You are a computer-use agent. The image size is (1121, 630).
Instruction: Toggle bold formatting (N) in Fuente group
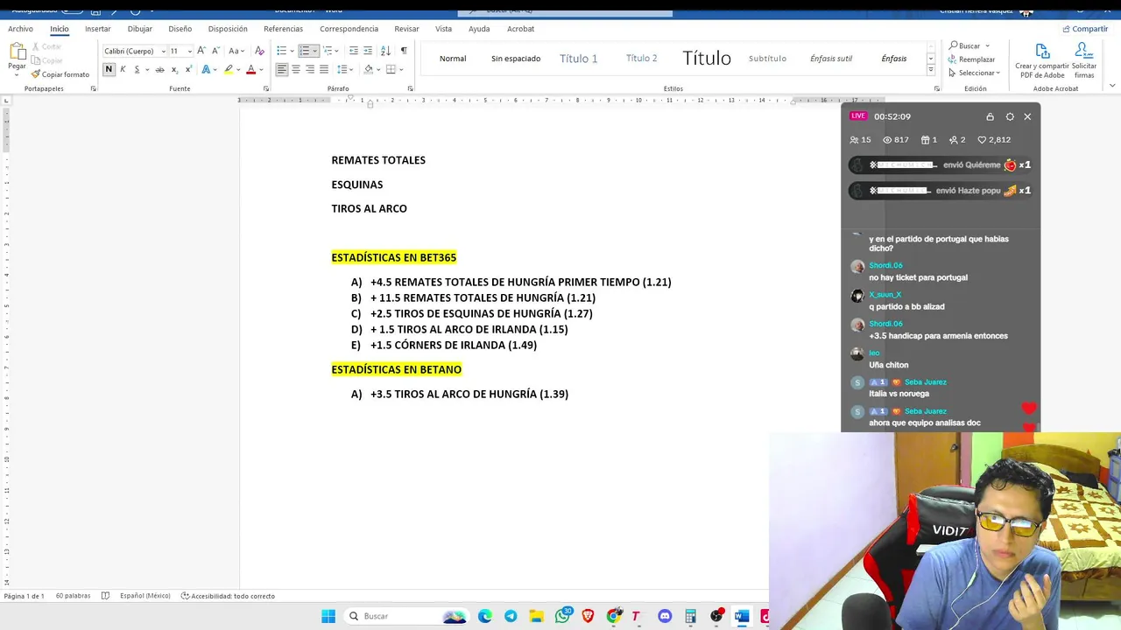coord(109,69)
